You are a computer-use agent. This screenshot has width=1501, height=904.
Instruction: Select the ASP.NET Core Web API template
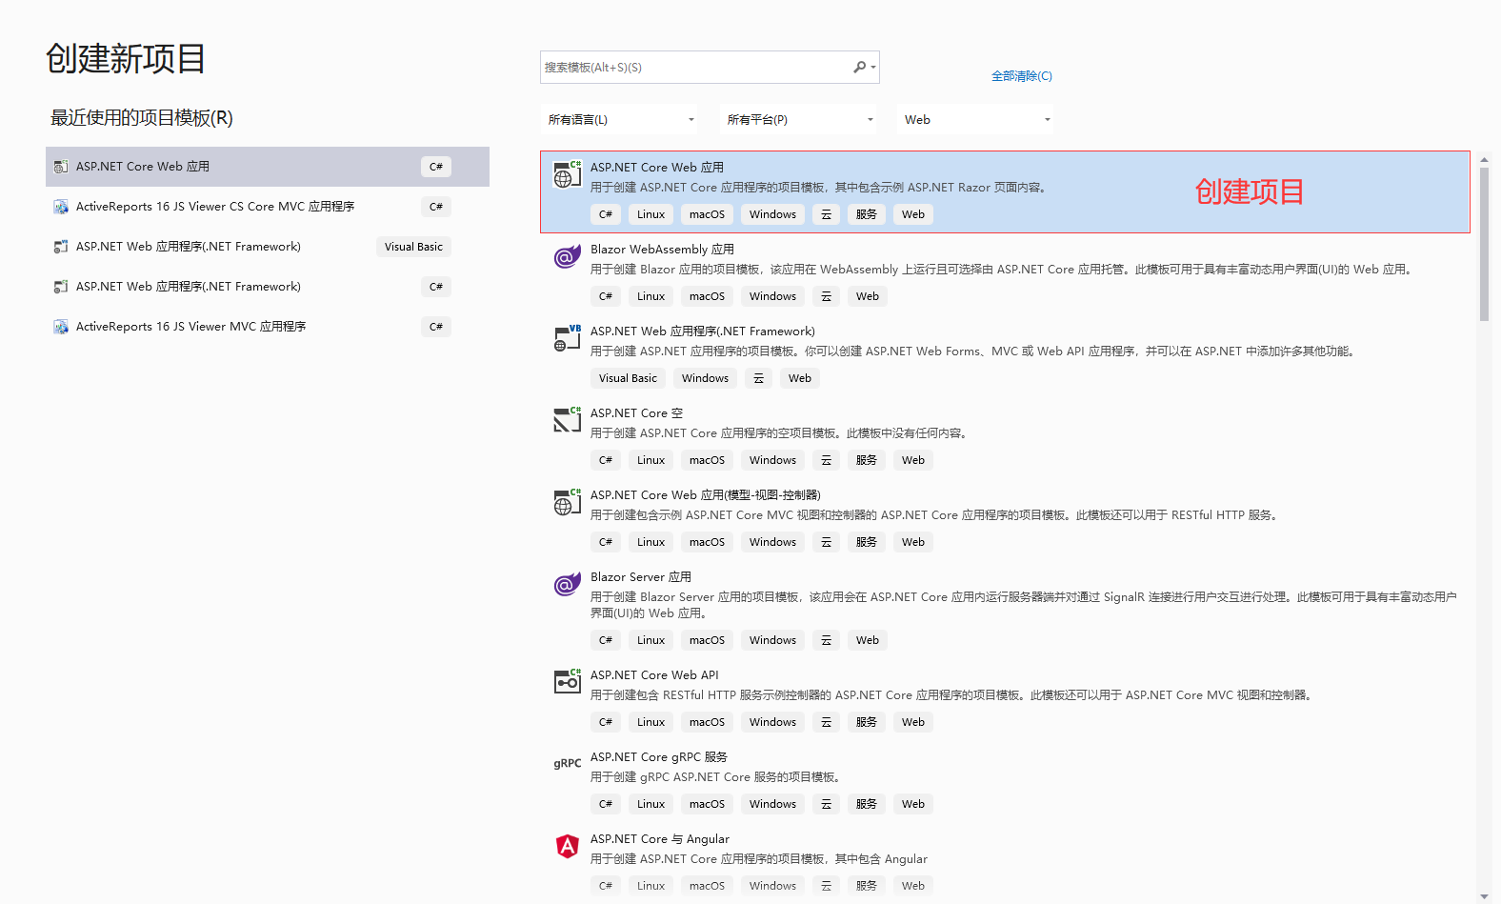point(1005,699)
